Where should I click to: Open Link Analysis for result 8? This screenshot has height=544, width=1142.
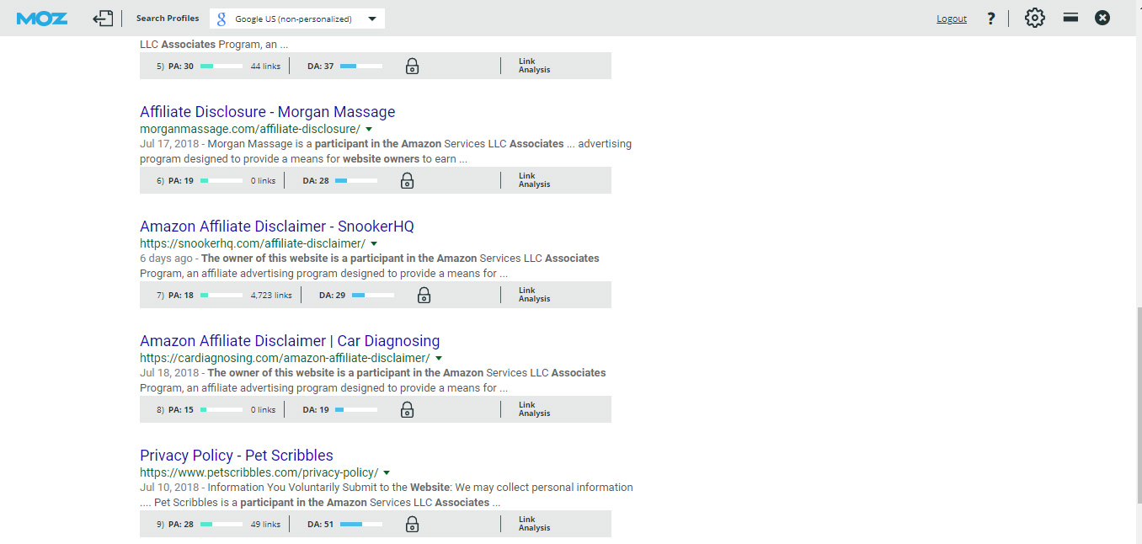pos(534,409)
